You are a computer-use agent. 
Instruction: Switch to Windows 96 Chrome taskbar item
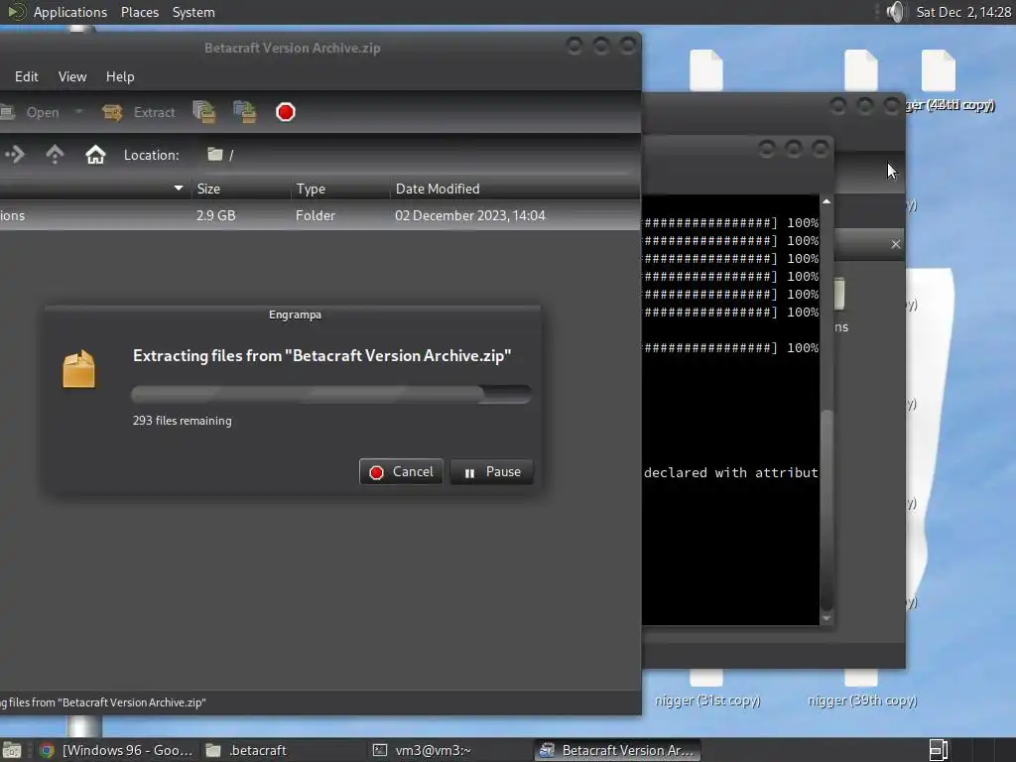coord(117,750)
